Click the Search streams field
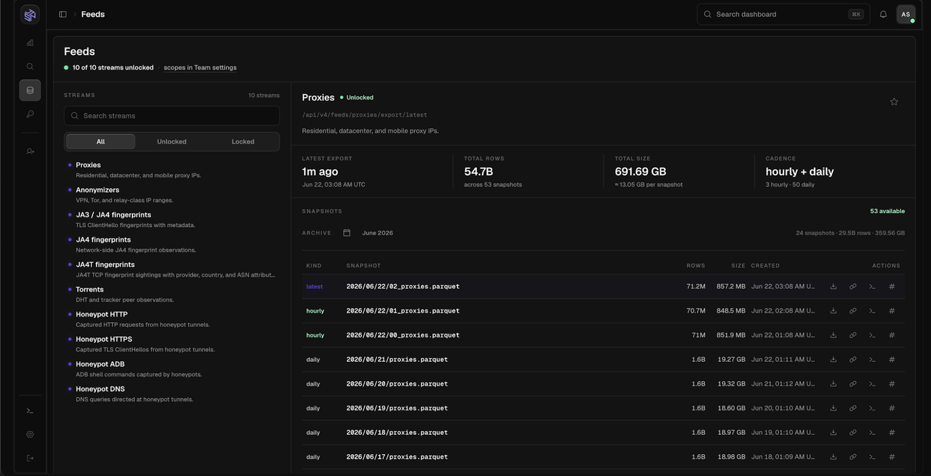931x476 pixels. pyautogui.click(x=172, y=116)
